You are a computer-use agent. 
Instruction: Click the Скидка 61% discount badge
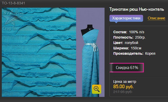(127, 68)
